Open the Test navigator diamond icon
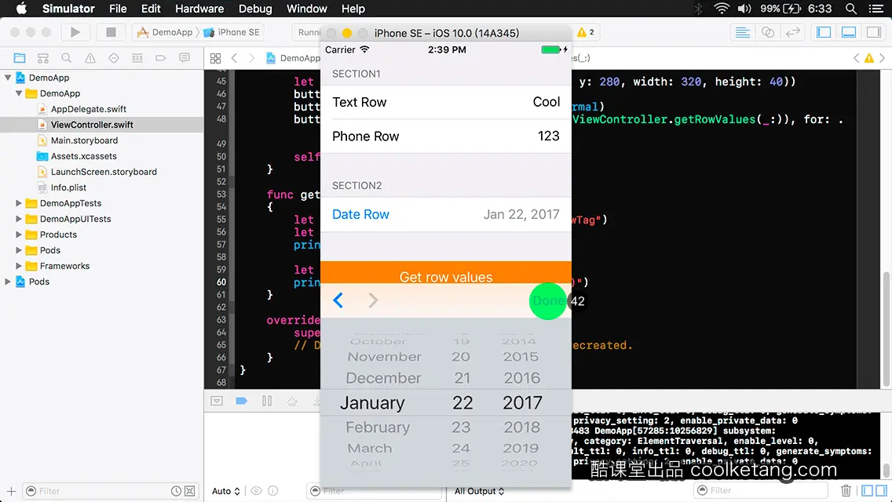 [114, 58]
